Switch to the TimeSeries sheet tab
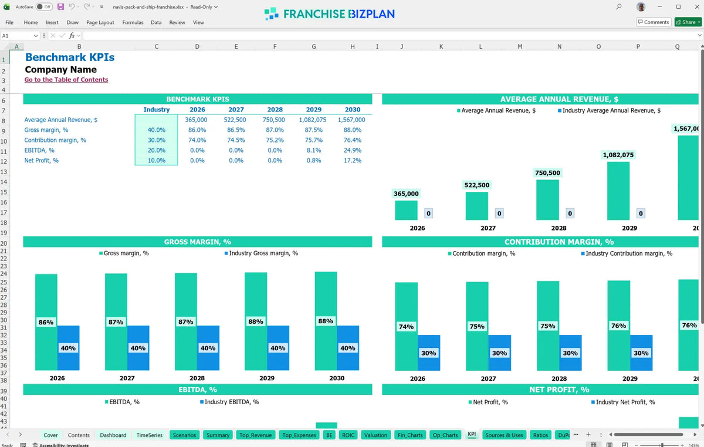Viewport: 704px width, 447px height. click(150, 435)
